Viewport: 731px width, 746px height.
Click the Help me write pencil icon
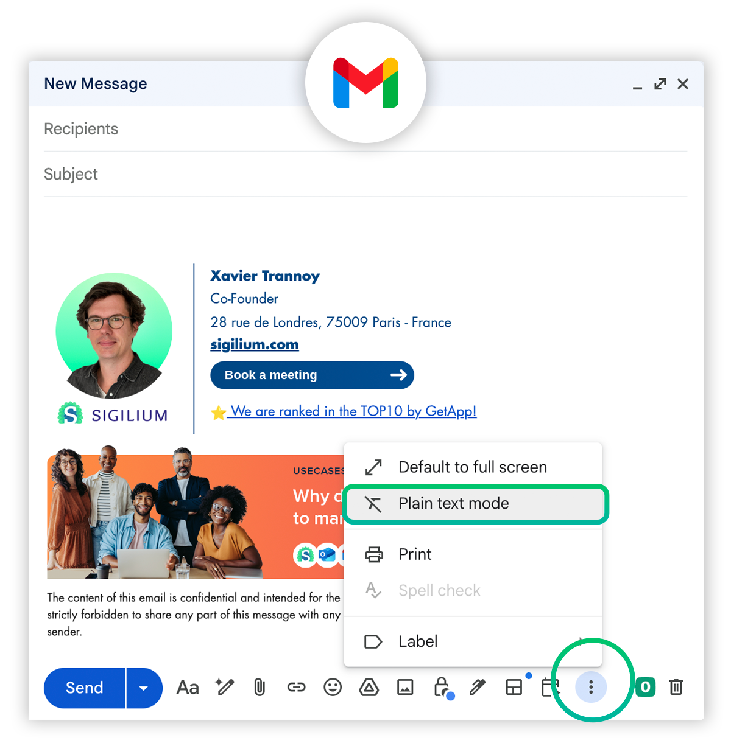point(224,687)
